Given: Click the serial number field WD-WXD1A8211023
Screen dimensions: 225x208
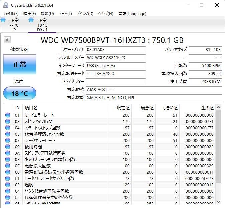Looking at the screenshot, I should pos(116,58).
